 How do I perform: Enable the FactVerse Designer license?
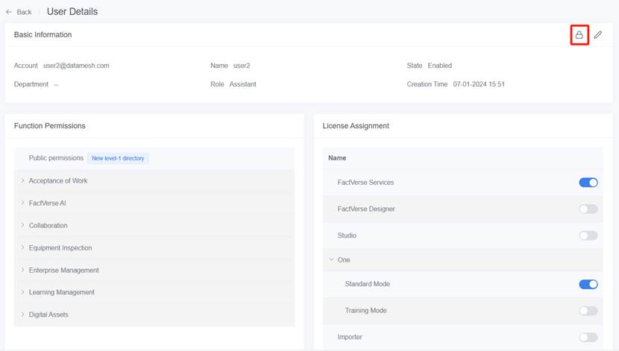[x=588, y=209]
